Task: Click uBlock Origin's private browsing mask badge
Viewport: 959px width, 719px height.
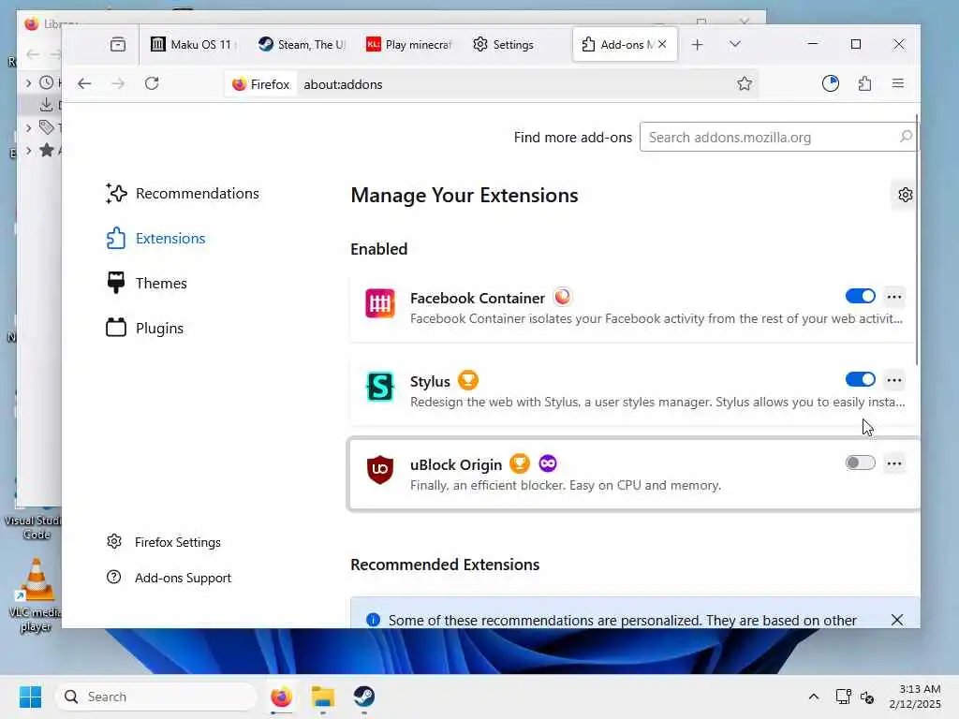Action: tap(548, 463)
